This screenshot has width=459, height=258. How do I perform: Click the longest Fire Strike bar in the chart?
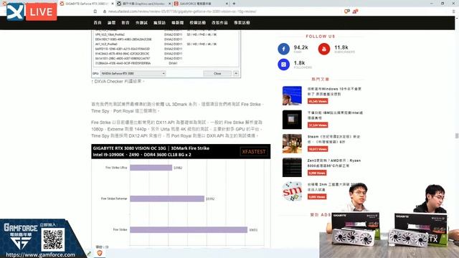point(189,230)
